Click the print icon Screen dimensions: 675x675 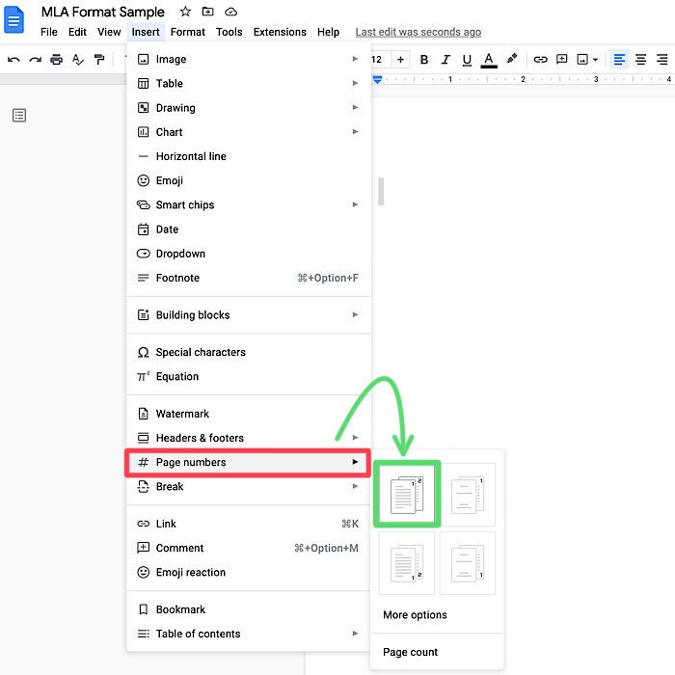click(x=57, y=60)
